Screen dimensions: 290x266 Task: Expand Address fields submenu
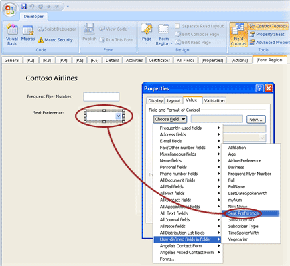pos(188,134)
